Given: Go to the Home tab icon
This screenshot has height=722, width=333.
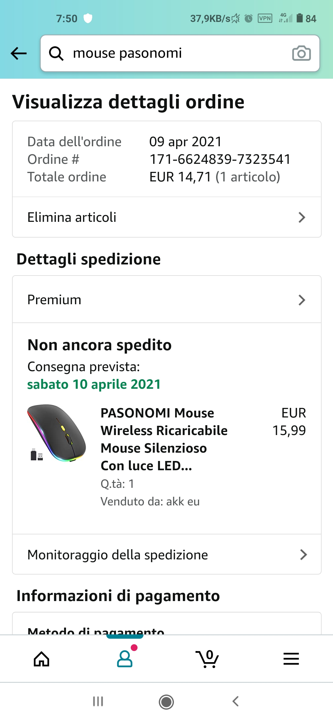Looking at the screenshot, I should tap(42, 659).
